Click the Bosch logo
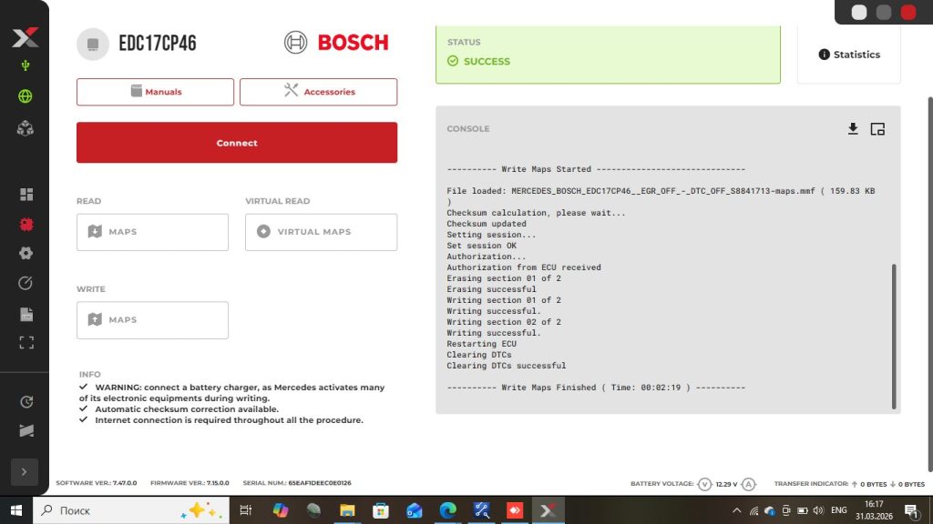Image resolution: width=933 pixels, height=524 pixels. [x=336, y=43]
